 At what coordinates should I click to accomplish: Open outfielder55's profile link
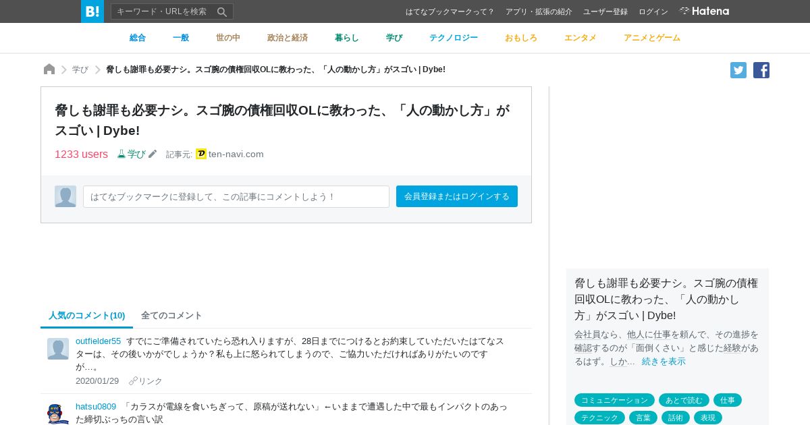98,341
